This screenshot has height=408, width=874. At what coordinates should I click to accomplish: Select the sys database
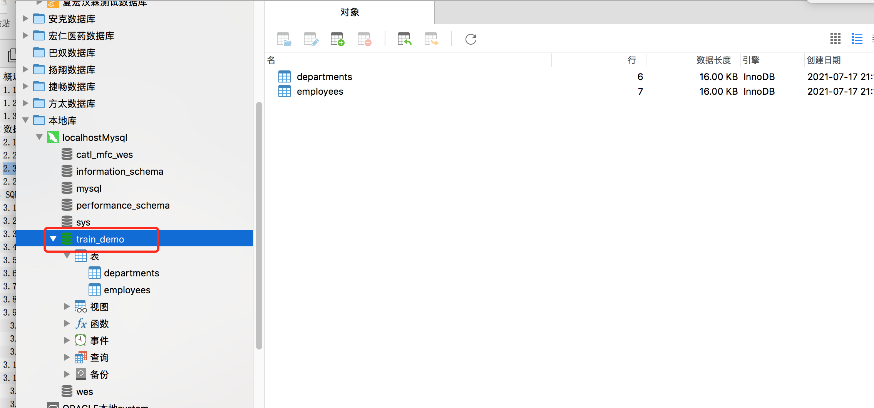click(83, 222)
